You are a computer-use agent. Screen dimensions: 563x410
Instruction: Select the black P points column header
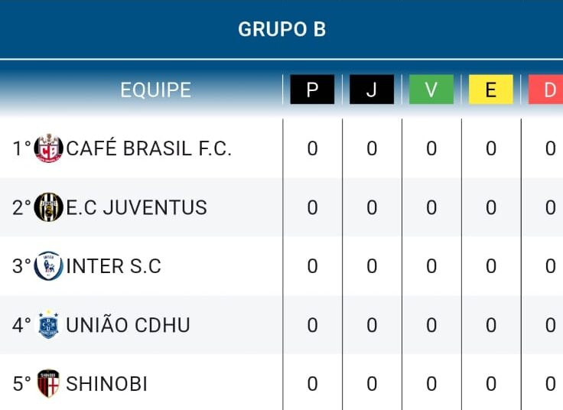tap(312, 89)
